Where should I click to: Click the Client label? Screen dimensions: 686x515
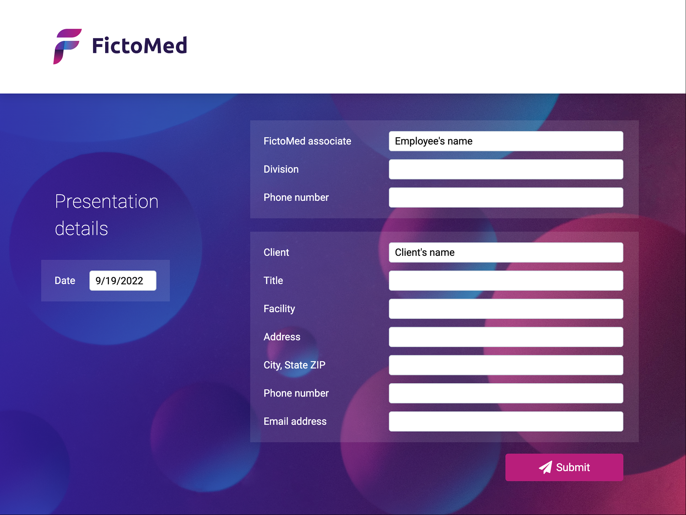pyautogui.click(x=276, y=252)
